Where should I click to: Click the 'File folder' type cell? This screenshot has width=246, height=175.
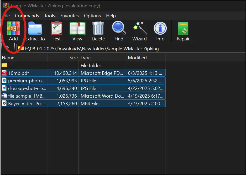[x=91, y=65]
